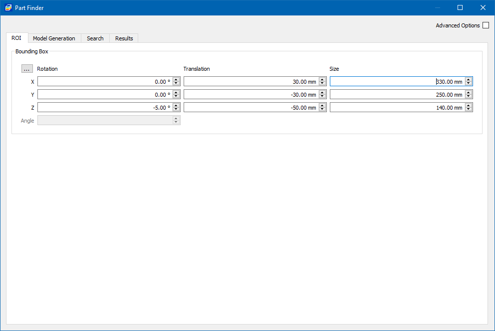Click the Part Finder title bar icon

pyautogui.click(x=8, y=7)
